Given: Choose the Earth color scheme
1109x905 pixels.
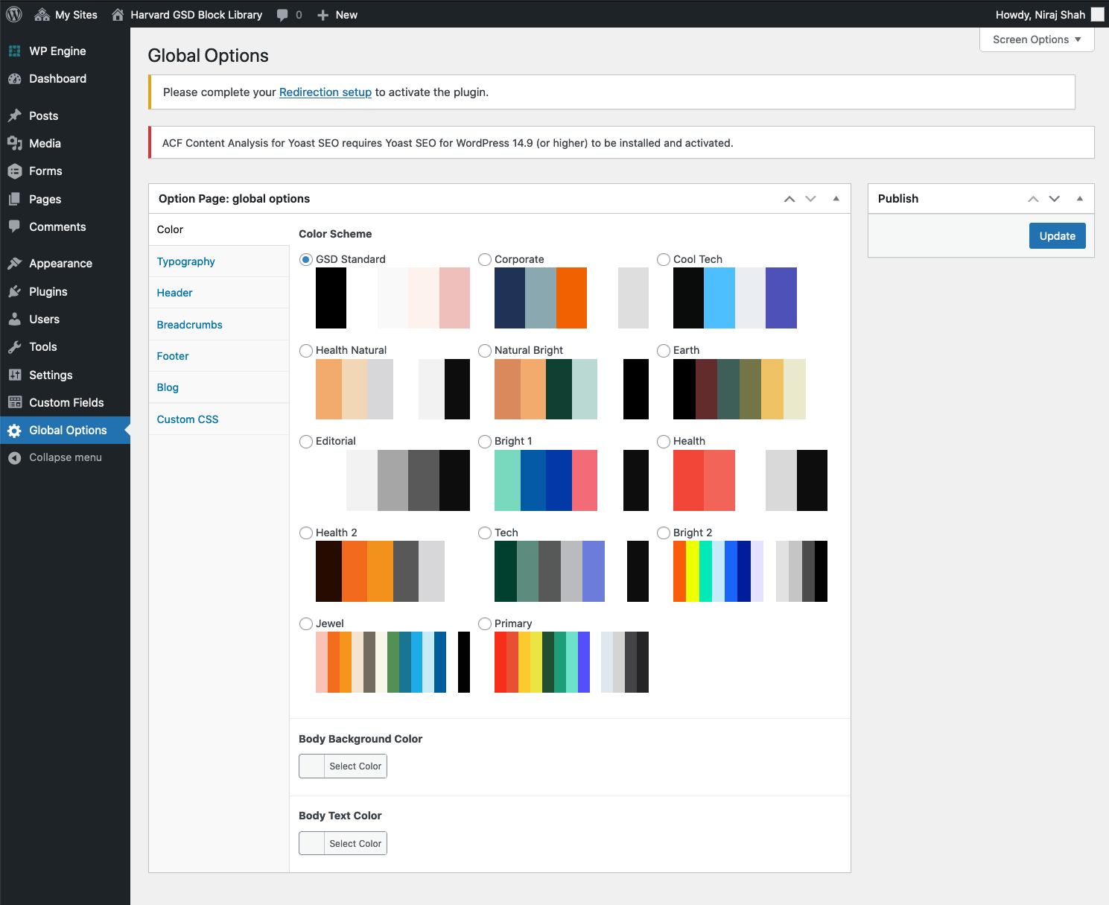Looking at the screenshot, I should pos(664,350).
